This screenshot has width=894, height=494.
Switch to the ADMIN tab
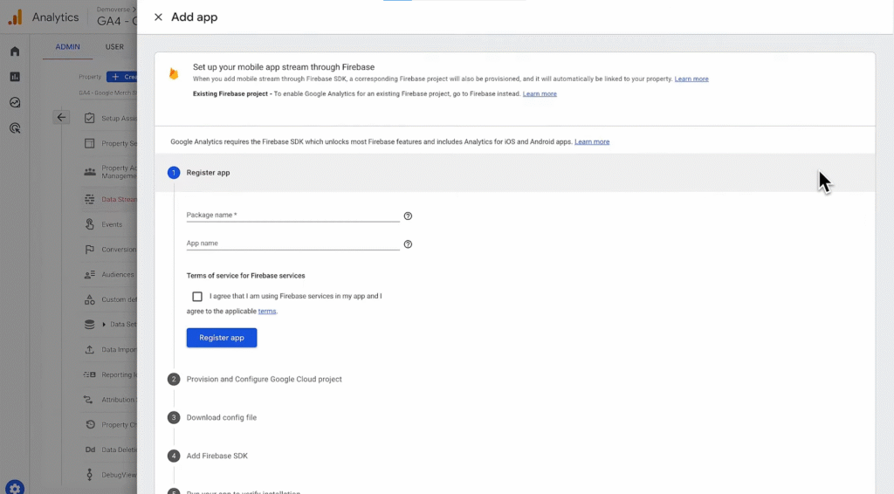point(67,47)
